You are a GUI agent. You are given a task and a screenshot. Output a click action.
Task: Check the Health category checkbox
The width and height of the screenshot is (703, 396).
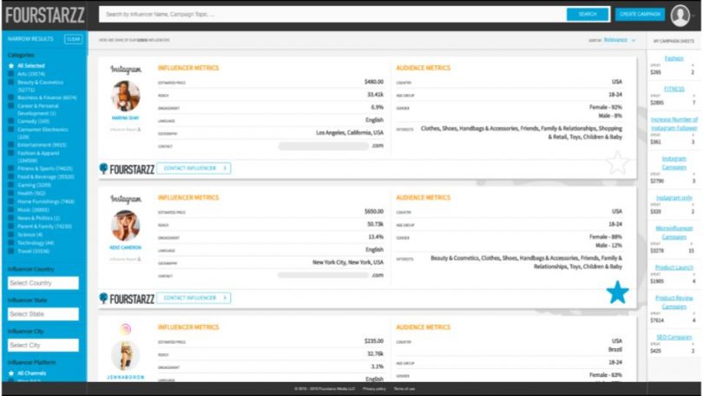click(x=11, y=194)
